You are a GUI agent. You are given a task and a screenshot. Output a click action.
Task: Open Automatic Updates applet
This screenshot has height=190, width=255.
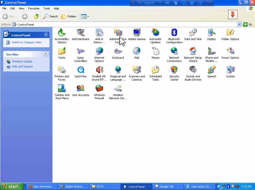click(x=156, y=33)
